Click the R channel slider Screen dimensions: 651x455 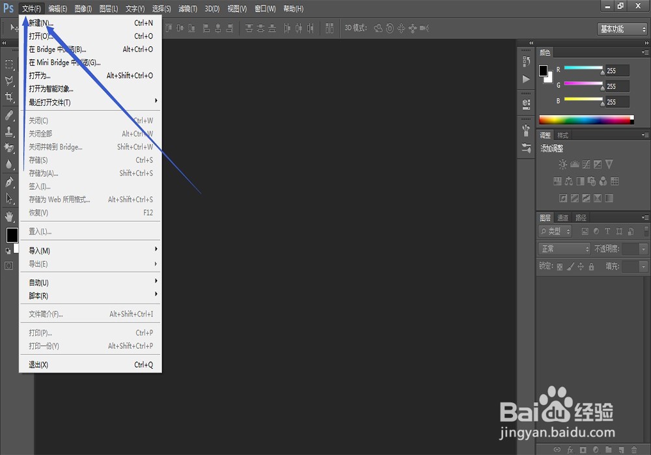point(583,68)
